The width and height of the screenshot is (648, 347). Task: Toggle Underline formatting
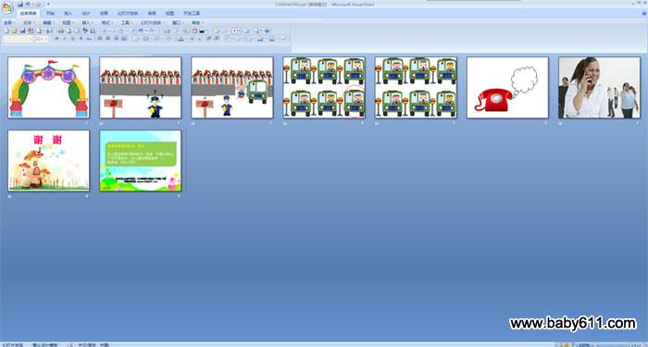[73, 39]
